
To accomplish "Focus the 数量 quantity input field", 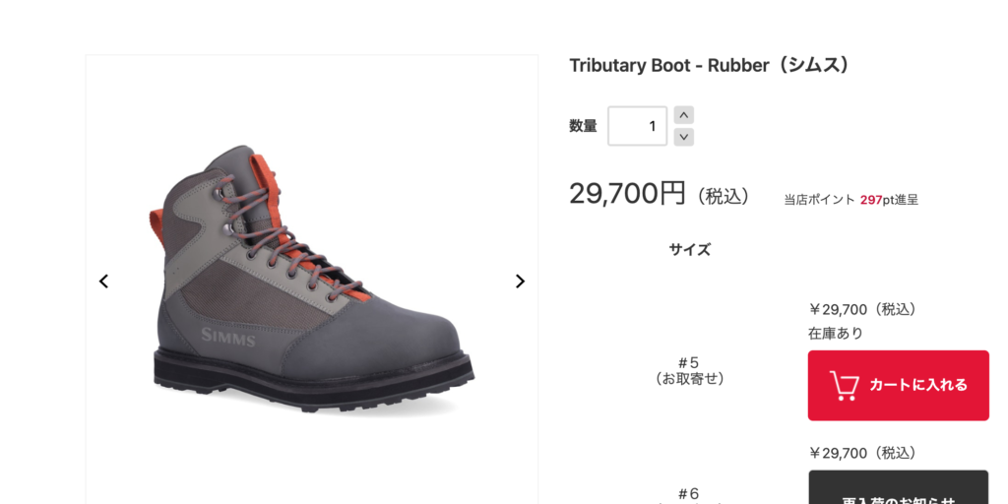I will (x=637, y=126).
